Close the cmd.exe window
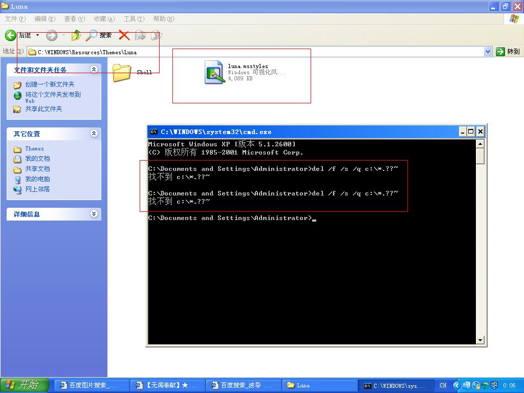The image size is (524, 393). point(480,132)
